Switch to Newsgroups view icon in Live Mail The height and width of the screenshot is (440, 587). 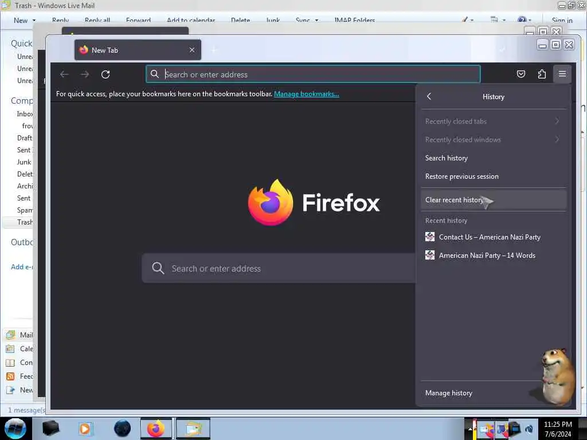[x=10, y=390]
